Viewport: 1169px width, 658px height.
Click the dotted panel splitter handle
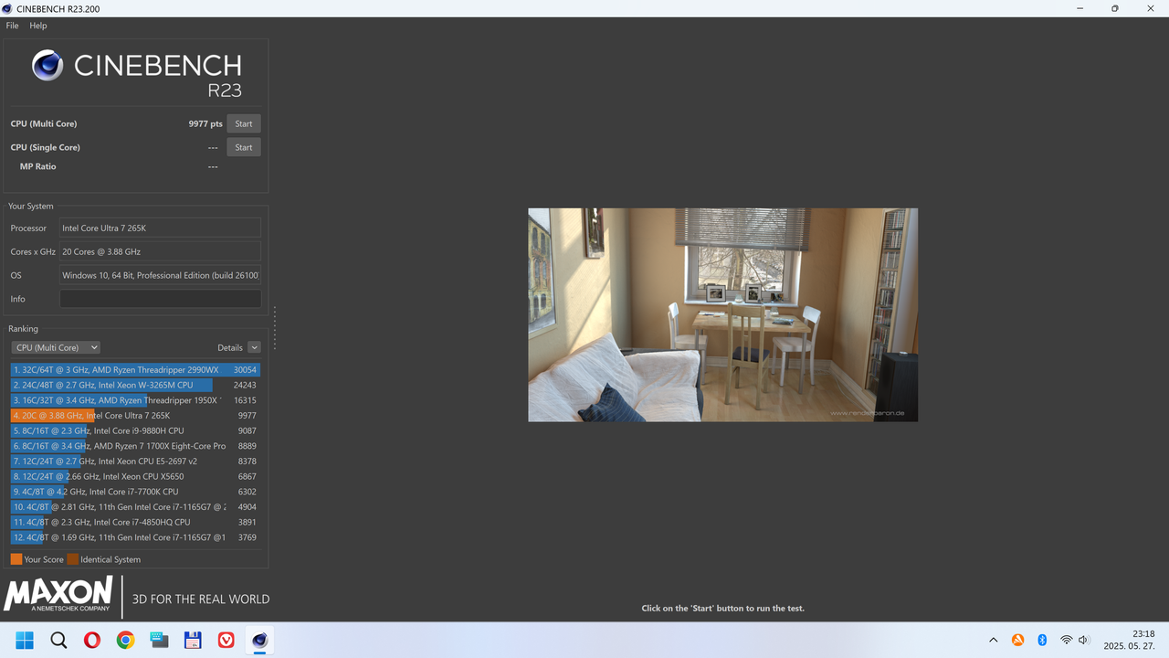point(274,328)
